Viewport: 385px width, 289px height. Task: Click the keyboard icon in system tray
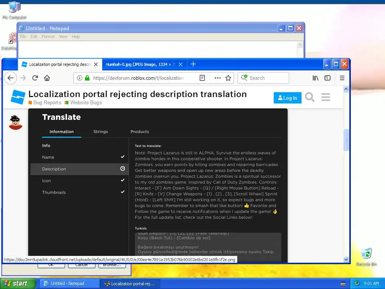343,284
